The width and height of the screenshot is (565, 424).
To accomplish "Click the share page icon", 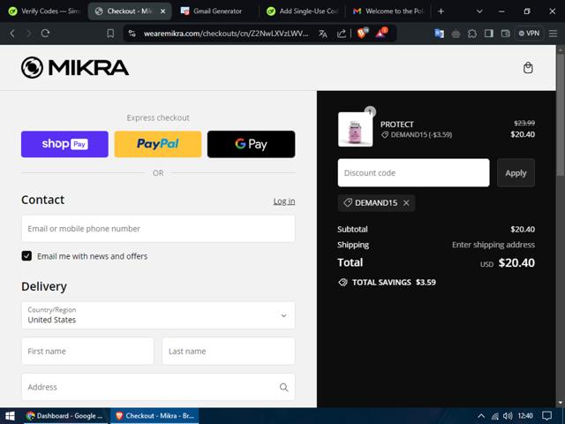I will pyautogui.click(x=341, y=34).
